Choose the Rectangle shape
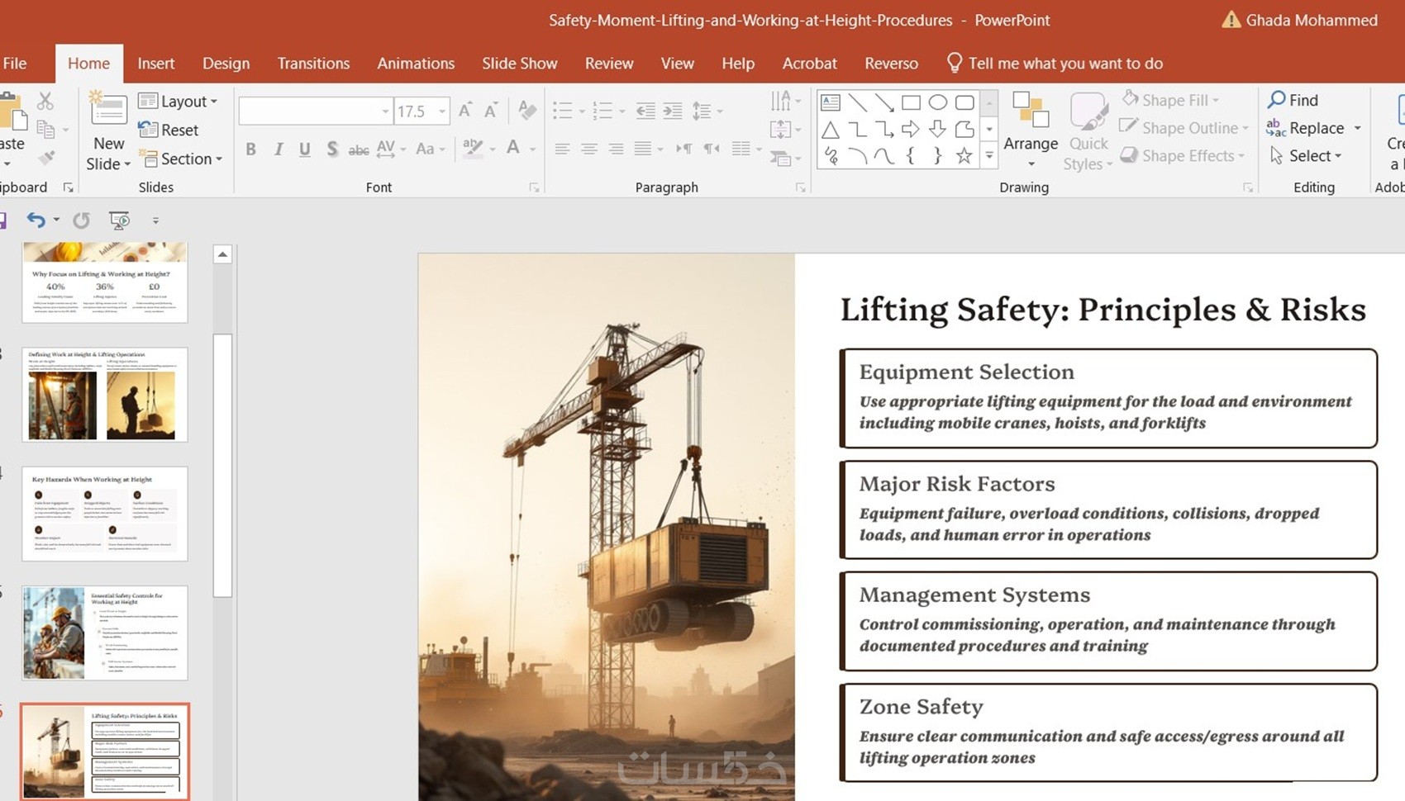Image resolution: width=1405 pixels, height=801 pixels. [x=911, y=102]
